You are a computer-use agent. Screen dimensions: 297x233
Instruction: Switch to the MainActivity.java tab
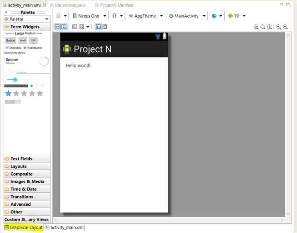point(70,5)
